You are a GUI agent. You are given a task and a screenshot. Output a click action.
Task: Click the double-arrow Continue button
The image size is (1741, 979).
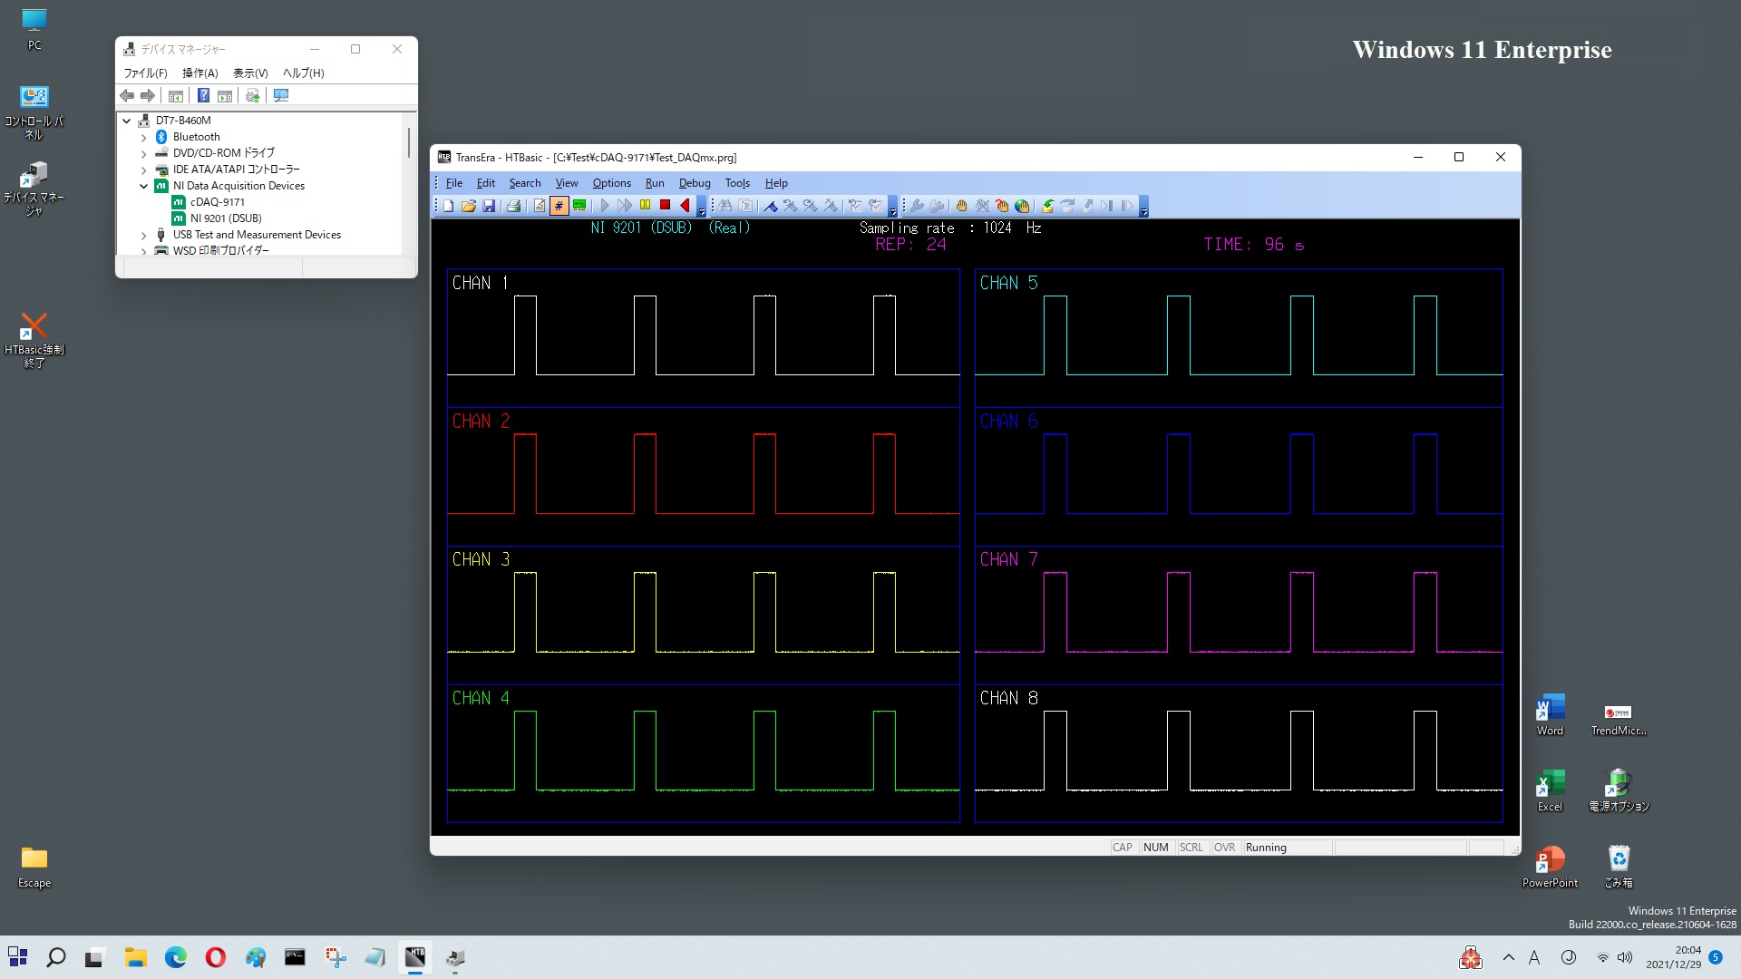coord(625,206)
